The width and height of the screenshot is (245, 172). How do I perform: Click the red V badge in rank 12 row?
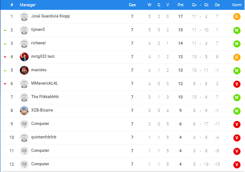point(237,165)
